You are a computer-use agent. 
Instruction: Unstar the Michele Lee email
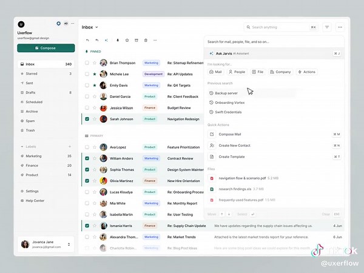click(x=95, y=74)
